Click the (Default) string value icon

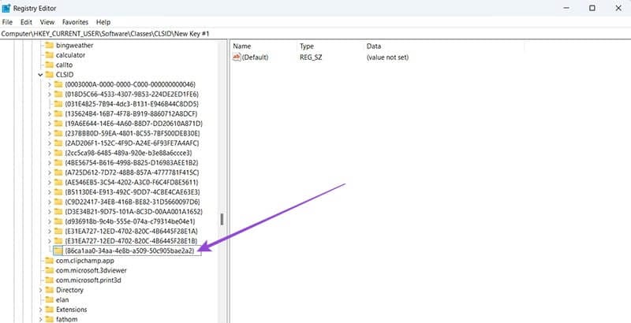pos(237,58)
